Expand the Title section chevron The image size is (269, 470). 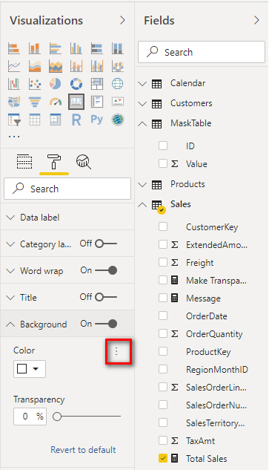point(10,297)
